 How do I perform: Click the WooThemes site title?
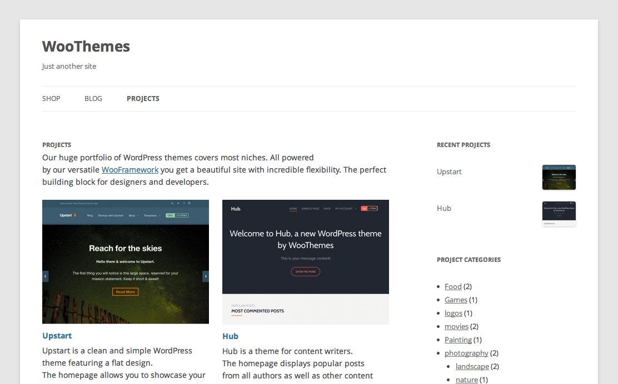[x=86, y=47]
